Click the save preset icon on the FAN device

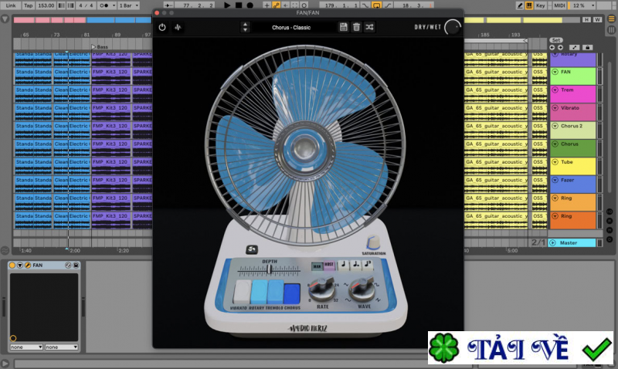point(76,266)
